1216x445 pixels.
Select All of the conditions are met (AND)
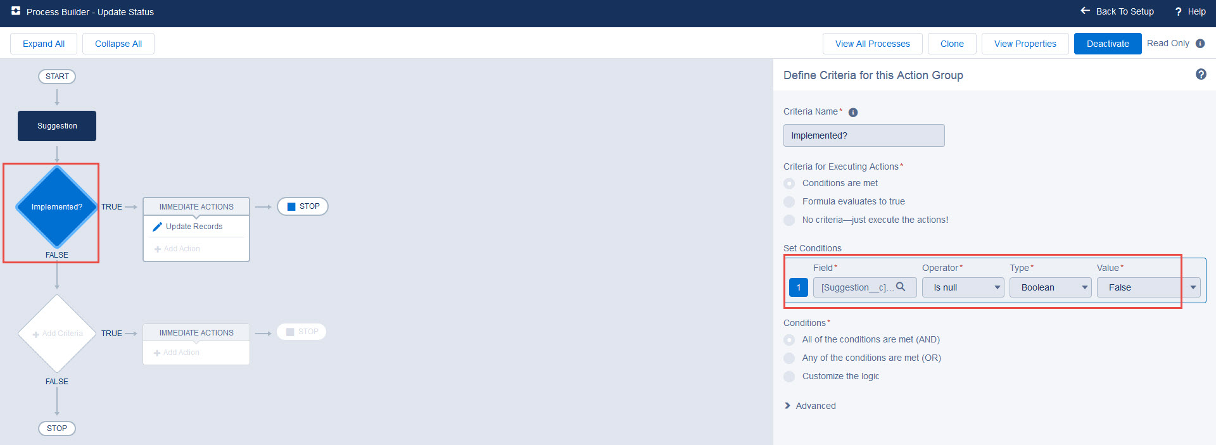tap(789, 340)
